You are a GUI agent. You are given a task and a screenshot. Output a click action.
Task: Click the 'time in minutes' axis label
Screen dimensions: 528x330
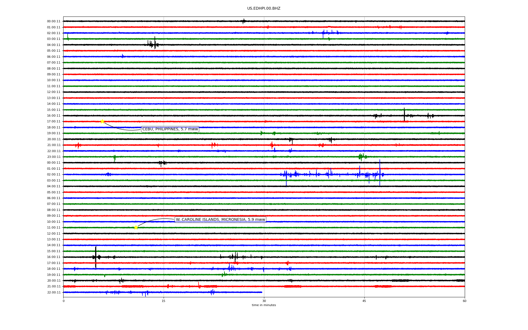pos(264,305)
